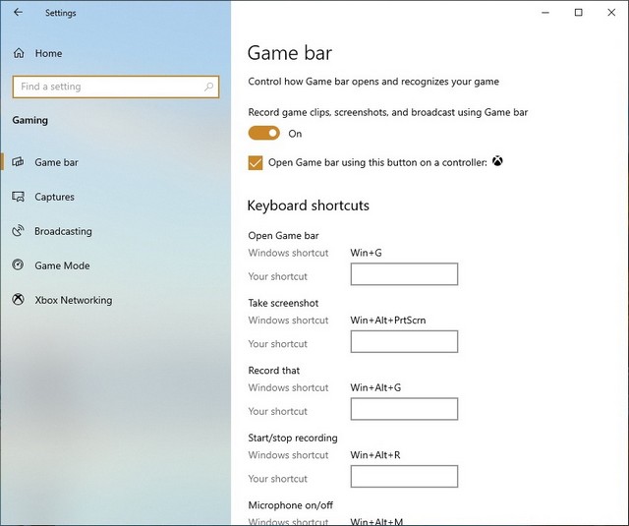Viewport: 629px width, 526px height.
Task: Click the Record that label
Action: (x=274, y=371)
